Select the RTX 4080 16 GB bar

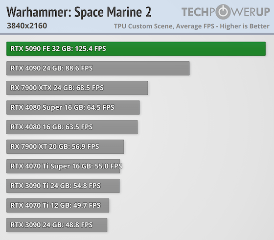tap(72, 127)
